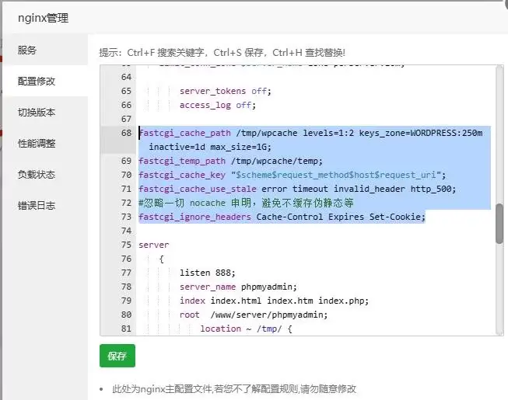Open the 服务 tab in sidebar
Viewport: 508px width, 400px height.
pos(28,50)
